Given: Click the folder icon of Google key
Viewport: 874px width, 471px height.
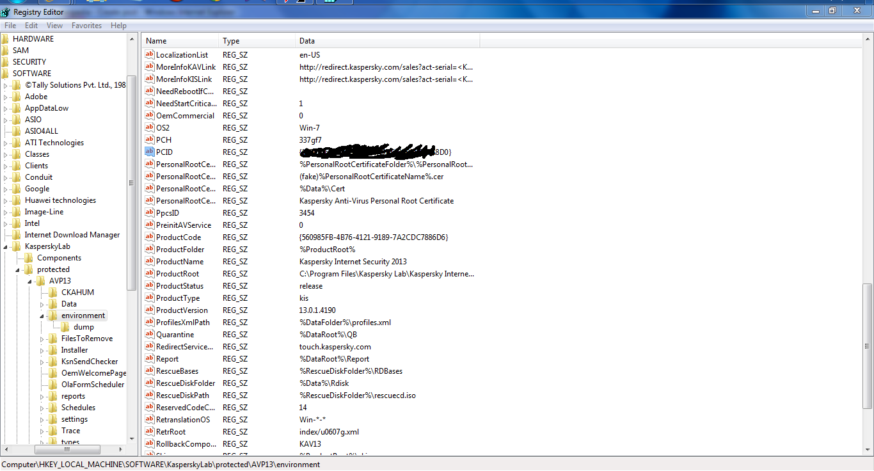Looking at the screenshot, I should click(x=17, y=188).
